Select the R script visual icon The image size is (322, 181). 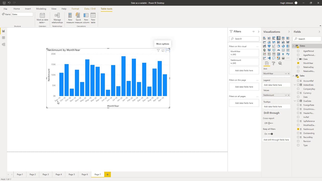pyautogui.click(x=283, y=54)
